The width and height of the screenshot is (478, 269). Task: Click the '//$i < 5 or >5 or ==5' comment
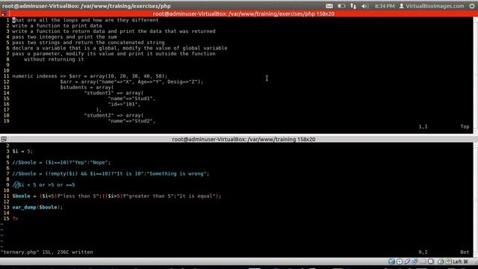point(43,185)
